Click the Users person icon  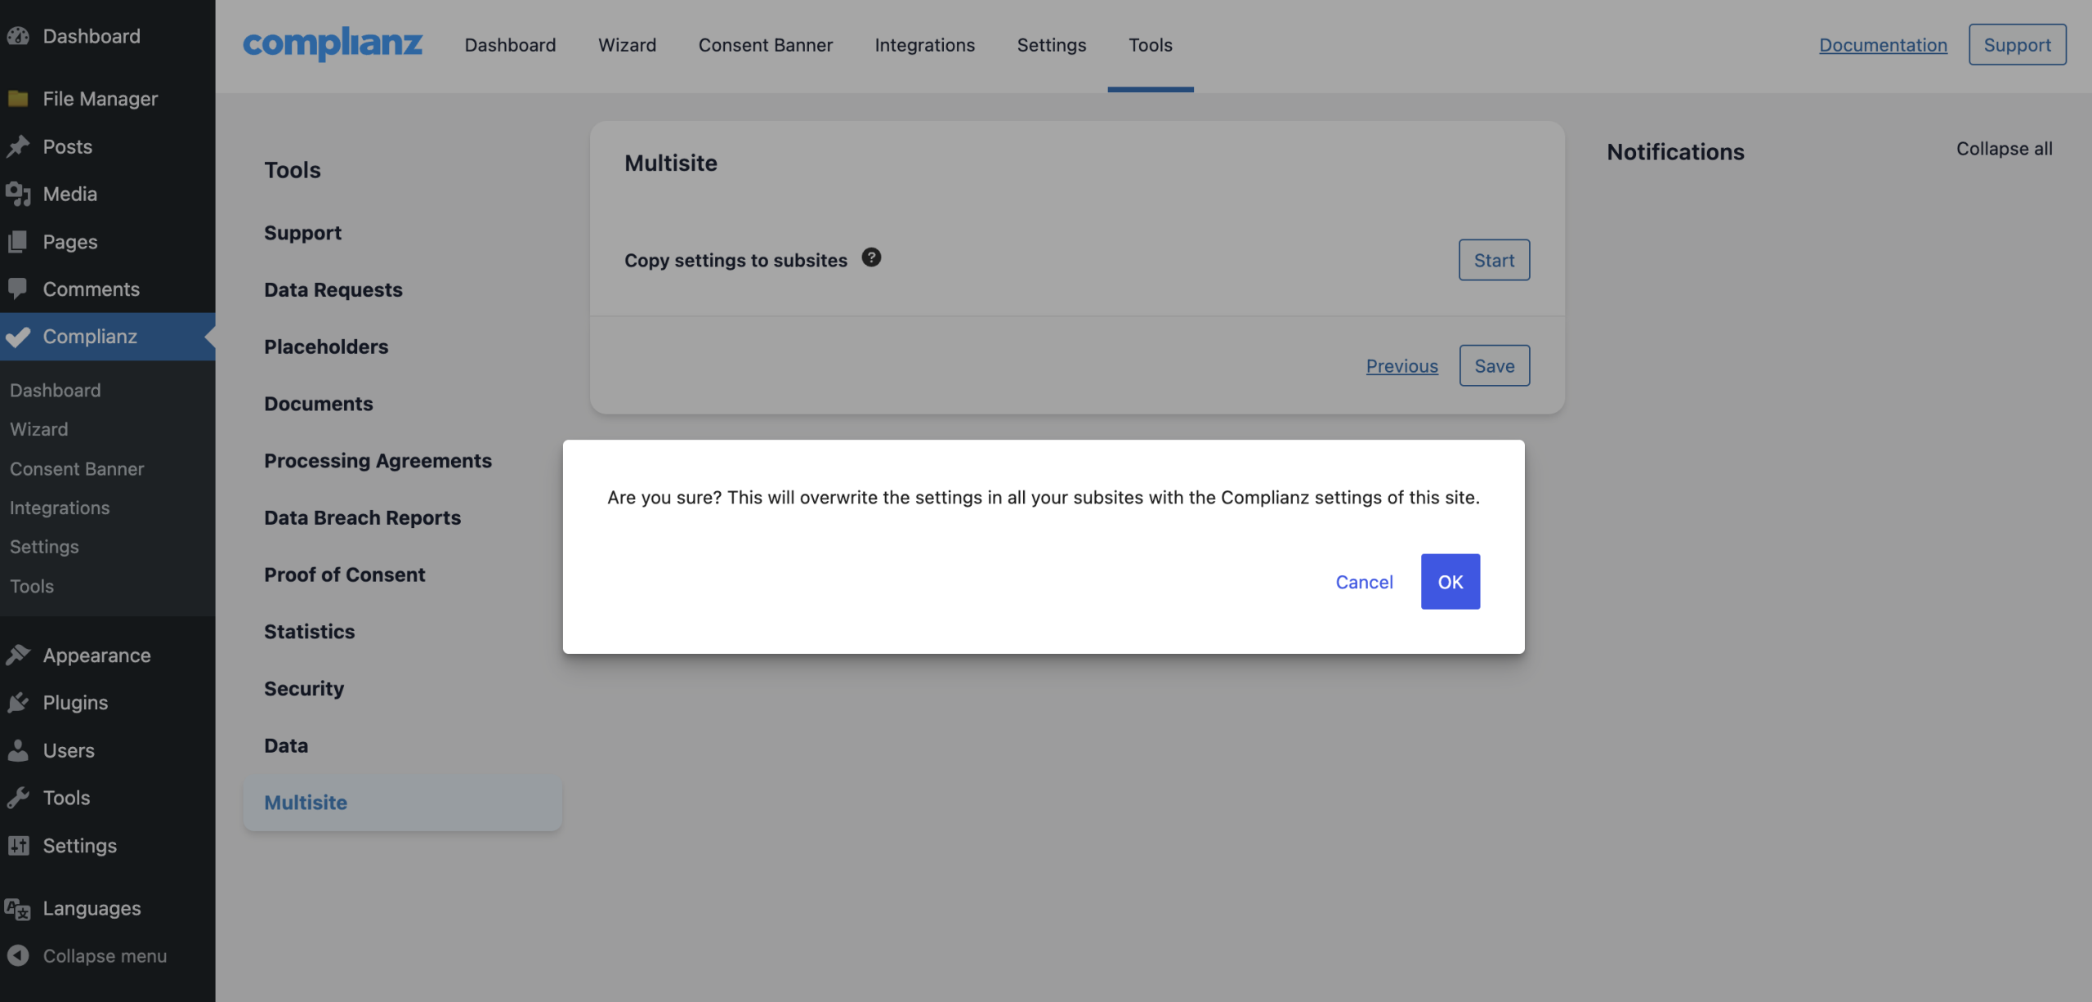(x=18, y=749)
